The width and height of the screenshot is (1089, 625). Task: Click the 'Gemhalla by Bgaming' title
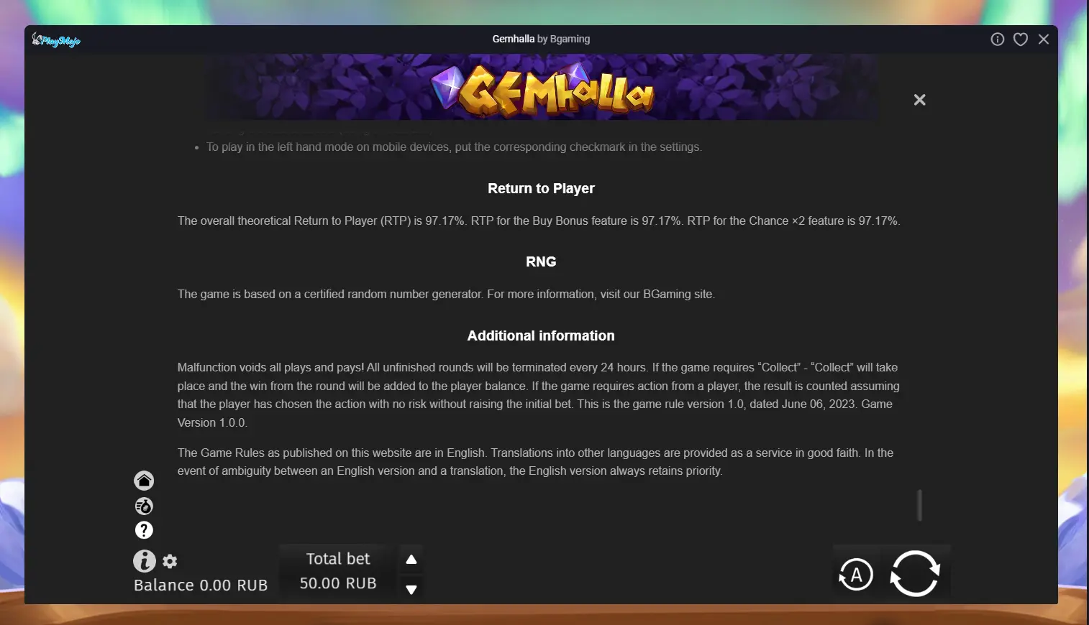(541, 40)
